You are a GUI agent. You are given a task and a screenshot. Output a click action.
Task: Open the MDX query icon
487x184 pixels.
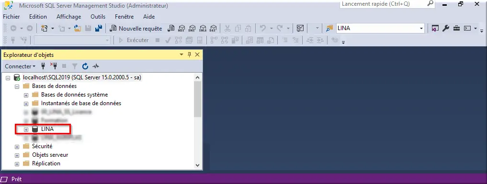click(181, 29)
